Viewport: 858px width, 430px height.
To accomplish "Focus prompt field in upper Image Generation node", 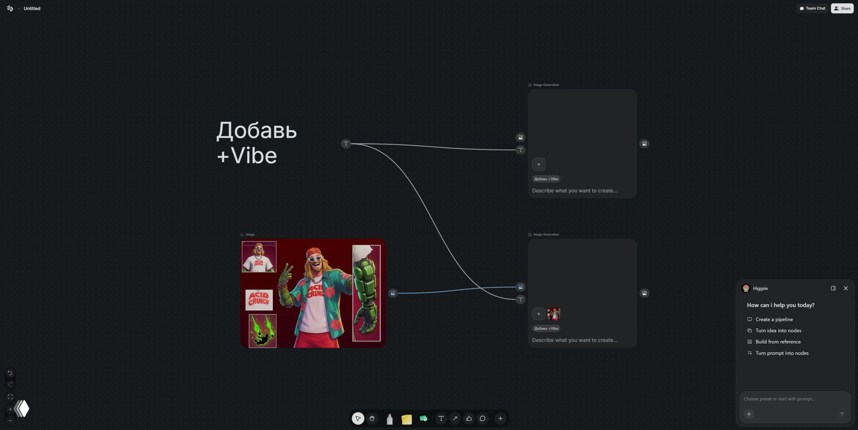I will pos(575,191).
